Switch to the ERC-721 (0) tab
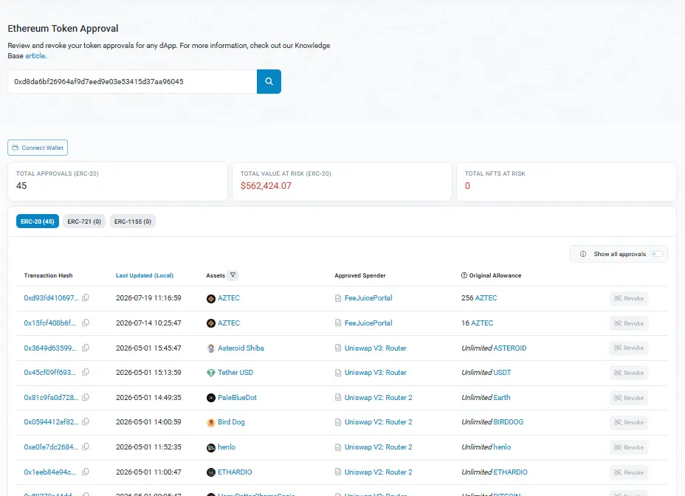 [84, 221]
